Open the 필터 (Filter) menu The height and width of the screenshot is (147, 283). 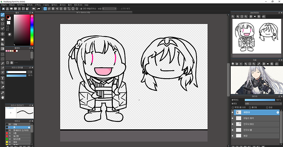click(x=29, y=5)
